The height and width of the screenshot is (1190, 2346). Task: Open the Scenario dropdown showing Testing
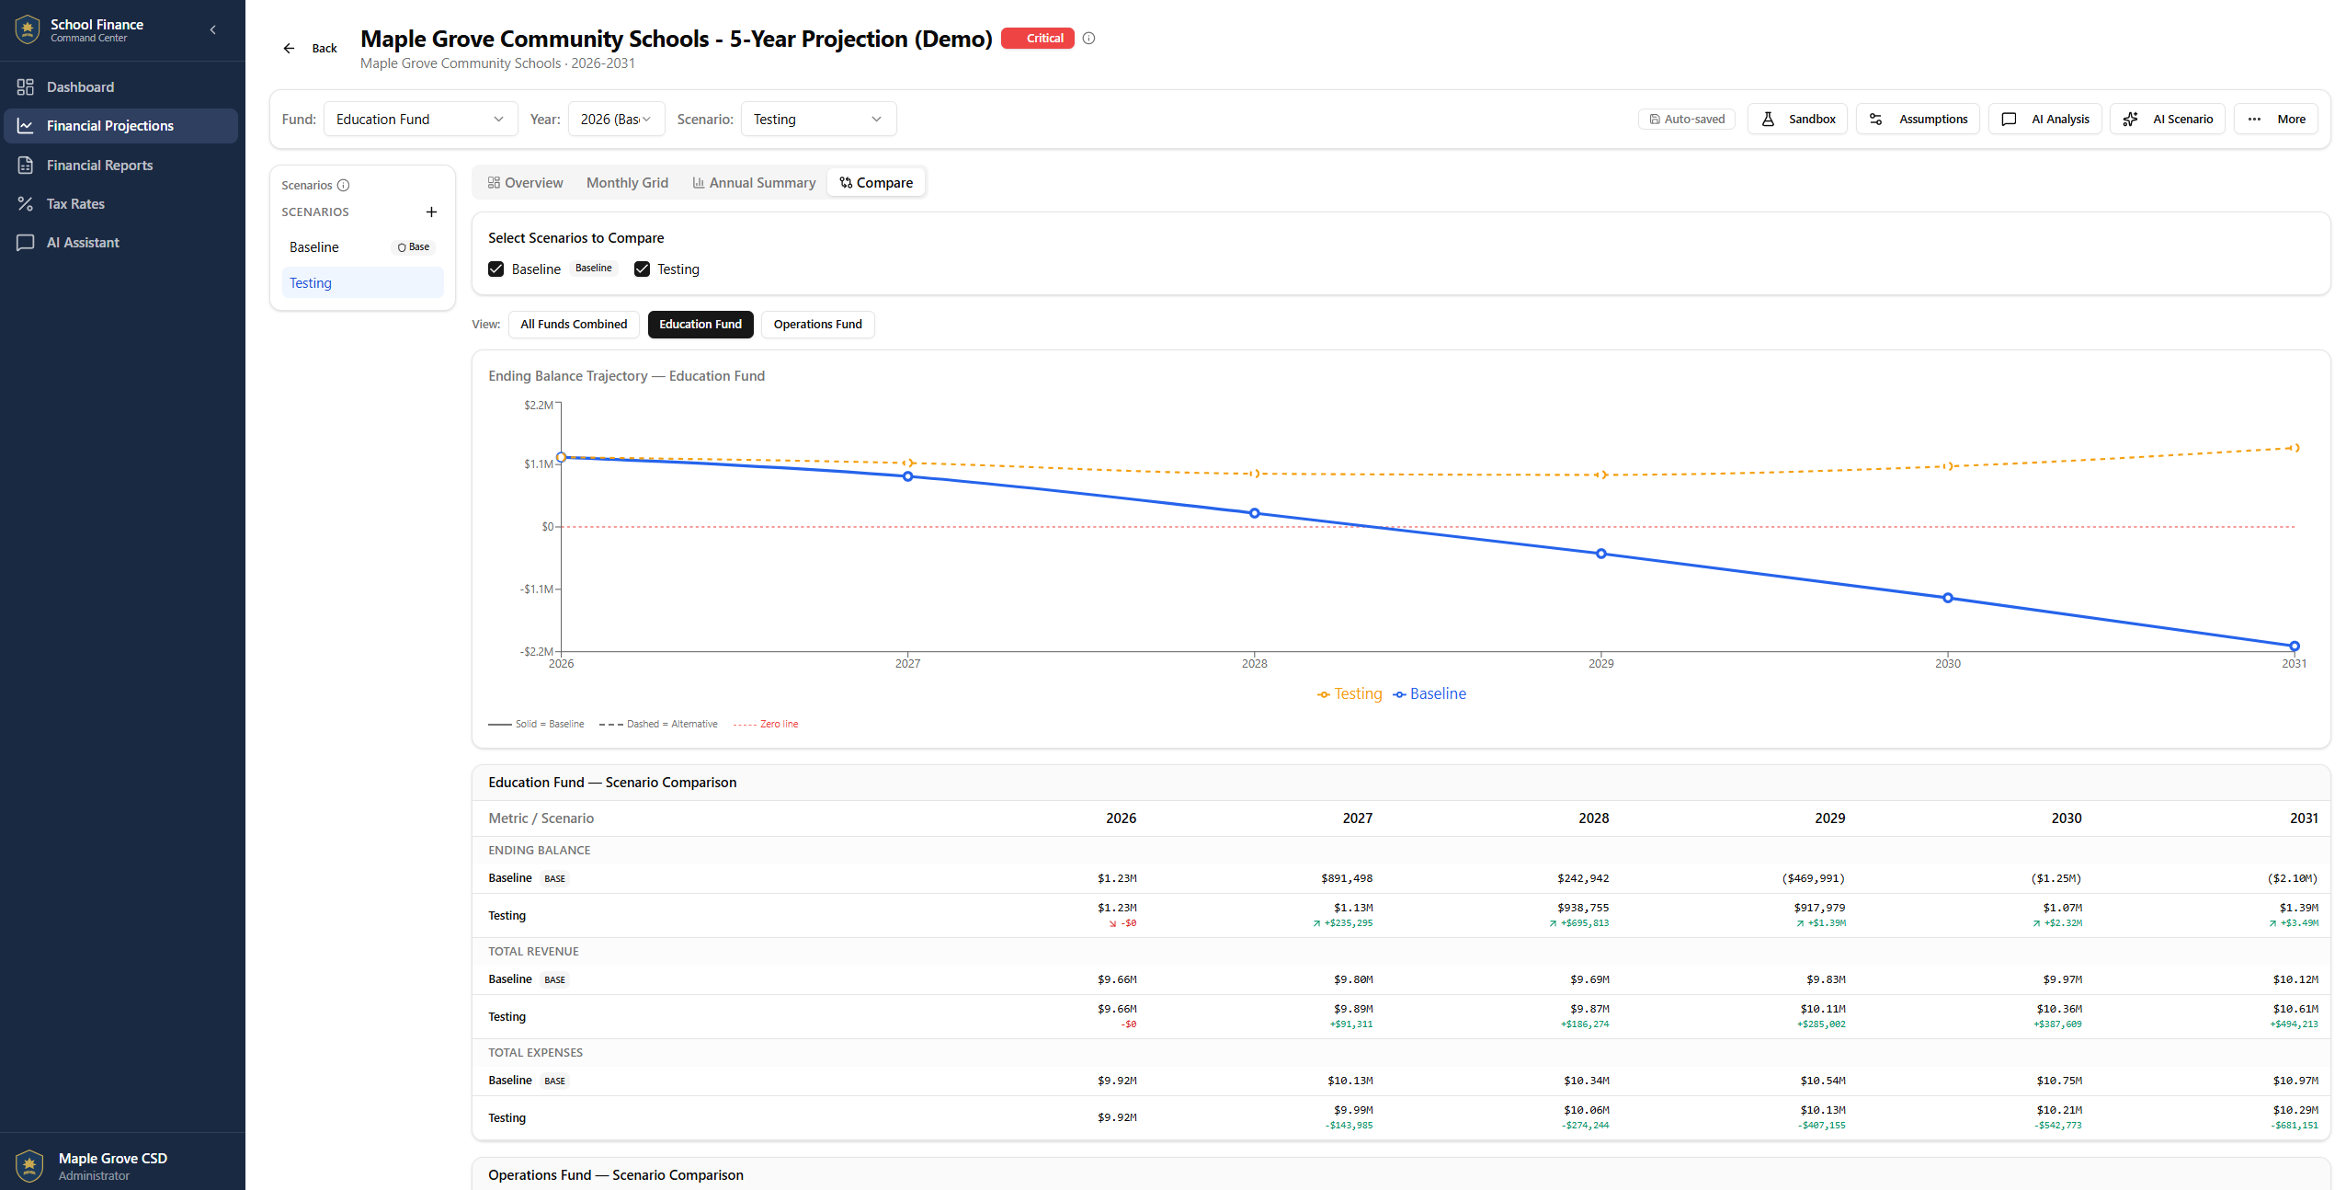click(817, 120)
